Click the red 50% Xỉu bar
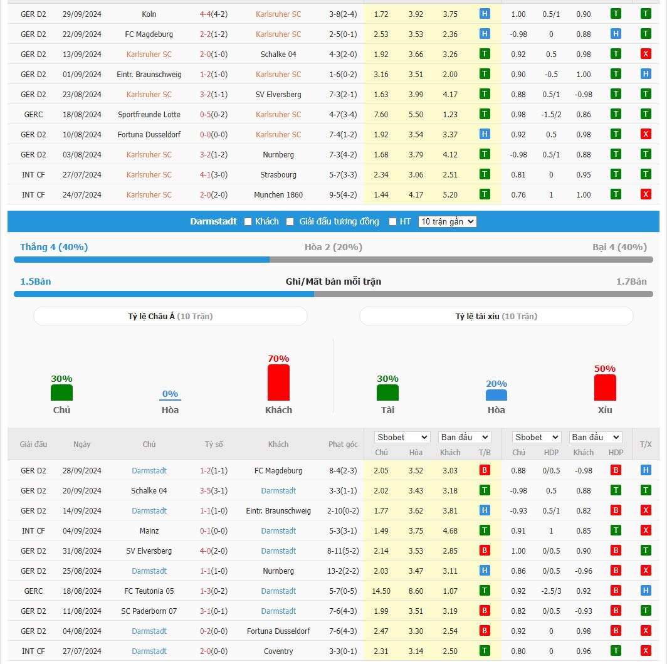The height and width of the screenshot is (664, 667). point(605,387)
